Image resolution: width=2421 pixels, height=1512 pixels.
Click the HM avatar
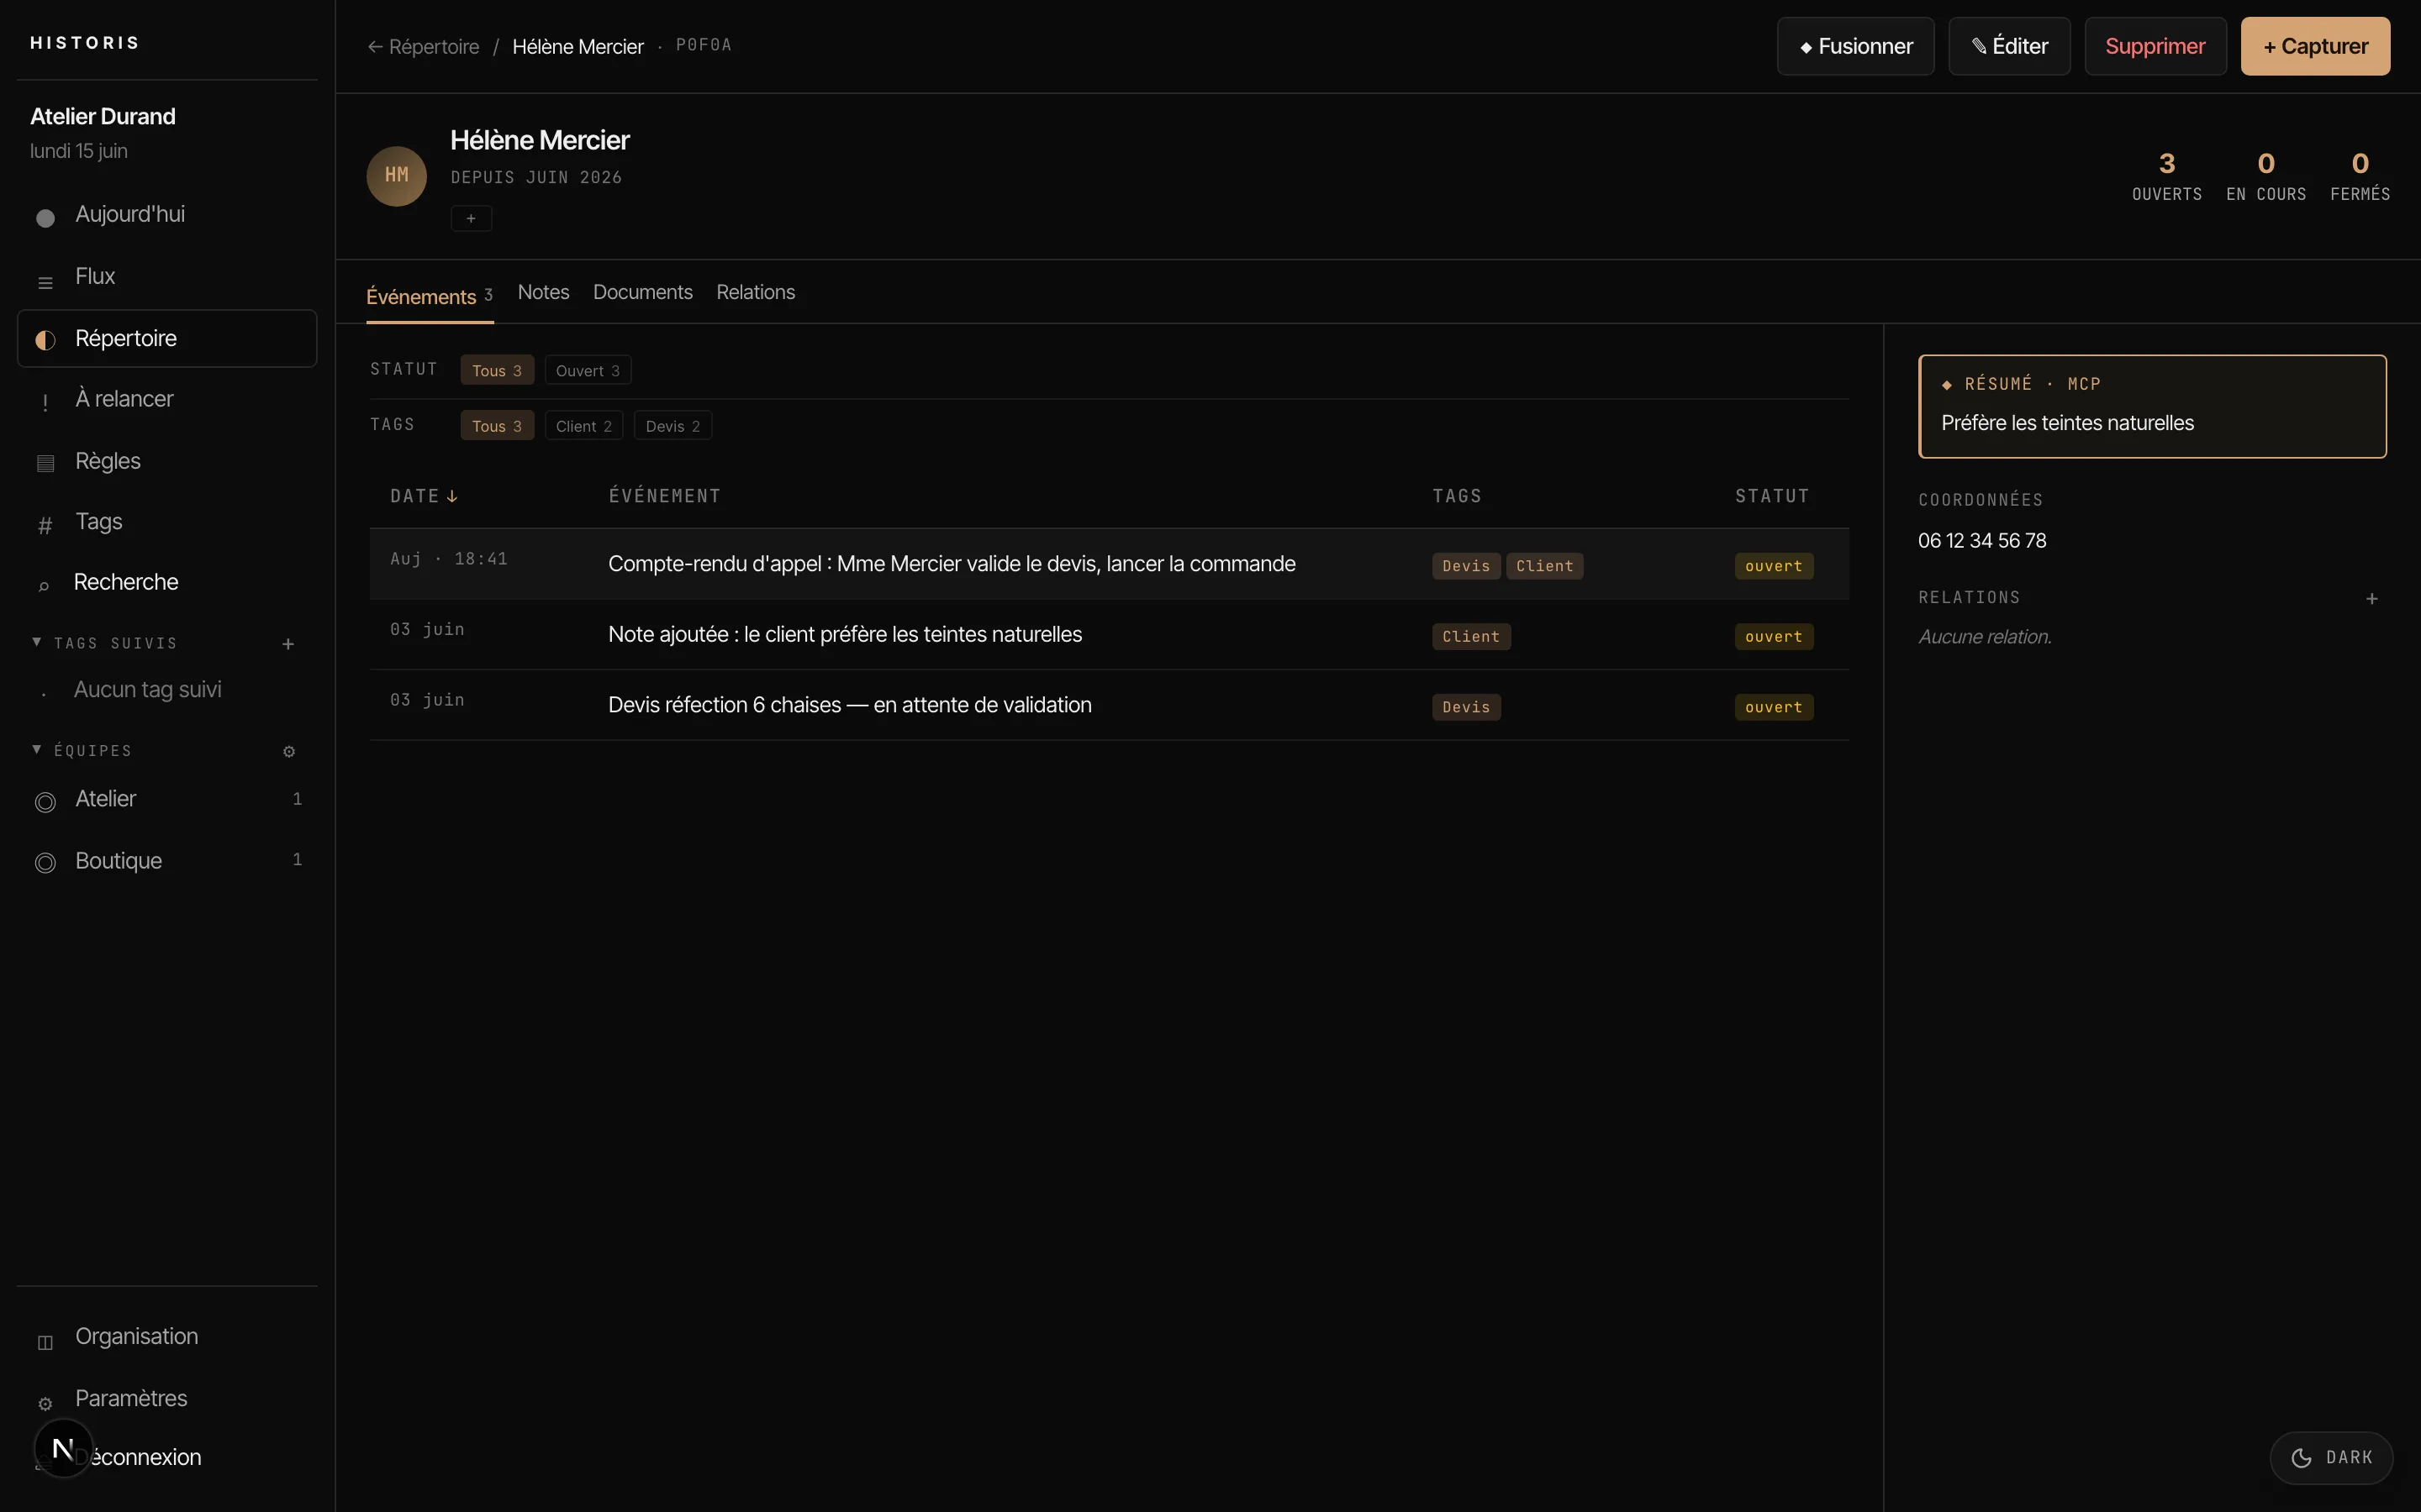[x=397, y=176]
